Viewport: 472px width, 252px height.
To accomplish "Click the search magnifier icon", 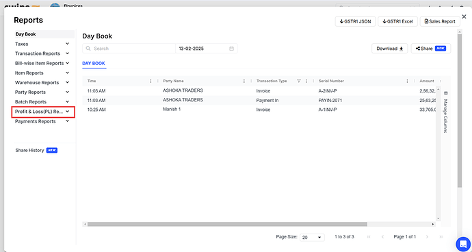I will pyautogui.click(x=88, y=49).
